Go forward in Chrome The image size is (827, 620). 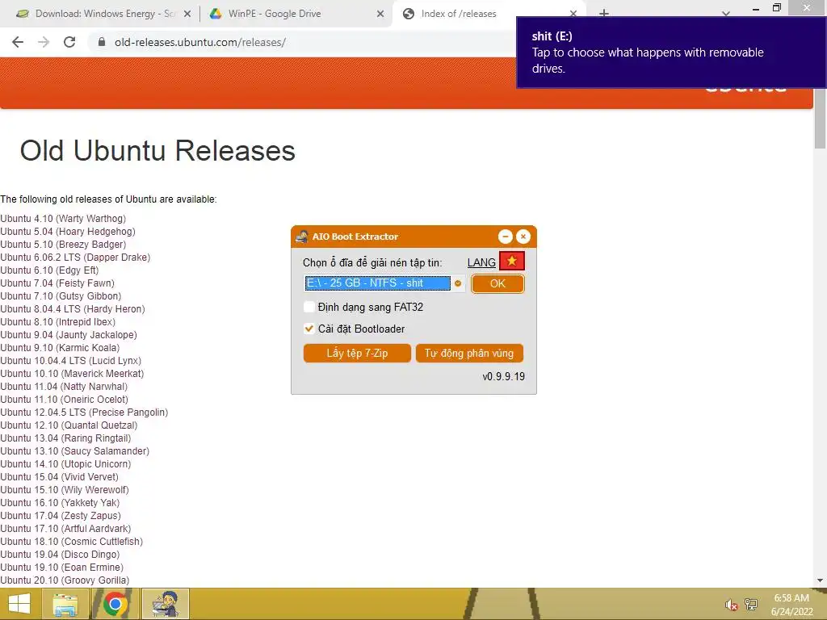(44, 42)
